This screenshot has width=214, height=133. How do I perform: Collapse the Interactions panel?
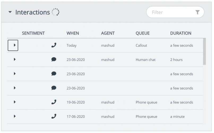point(10,12)
